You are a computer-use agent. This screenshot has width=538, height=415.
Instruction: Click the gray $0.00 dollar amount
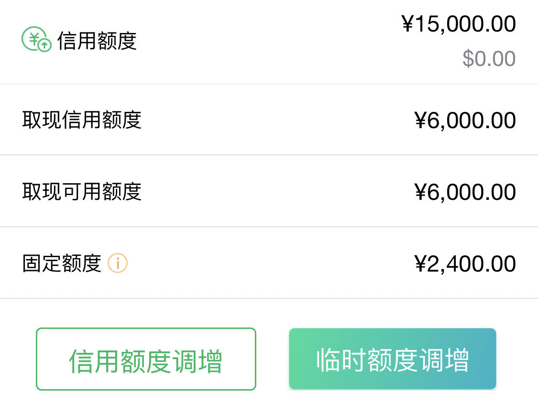point(489,58)
